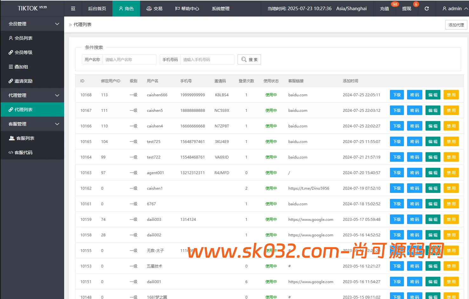This screenshot has height=299, width=469.
Task: Disable agent test725 with its 禁用 button
Action: point(451,141)
